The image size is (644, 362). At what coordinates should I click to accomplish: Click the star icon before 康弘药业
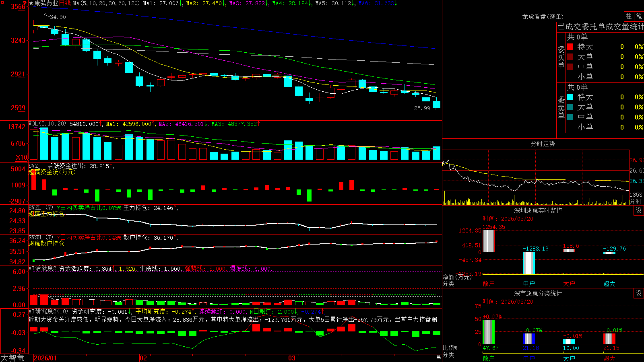point(31,3)
